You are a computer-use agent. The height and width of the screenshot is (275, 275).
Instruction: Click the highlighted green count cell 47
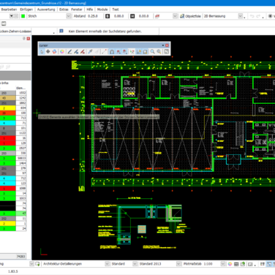[21, 214]
